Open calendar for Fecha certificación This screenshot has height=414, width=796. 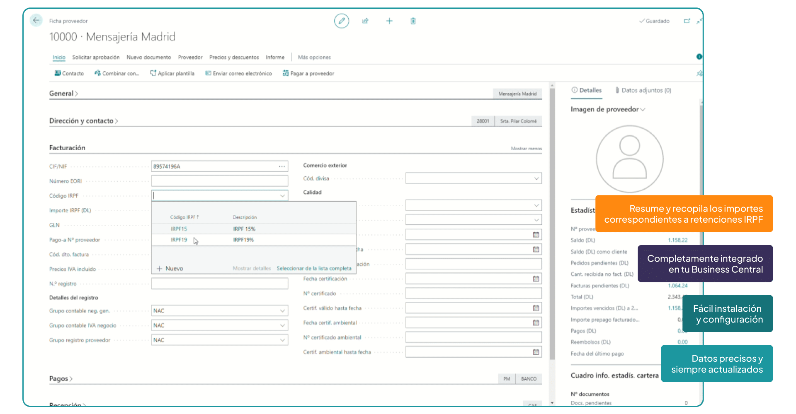(536, 279)
